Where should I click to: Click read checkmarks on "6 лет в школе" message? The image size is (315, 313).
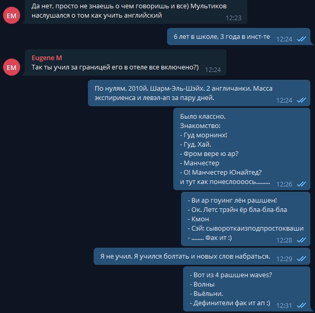click(301, 39)
